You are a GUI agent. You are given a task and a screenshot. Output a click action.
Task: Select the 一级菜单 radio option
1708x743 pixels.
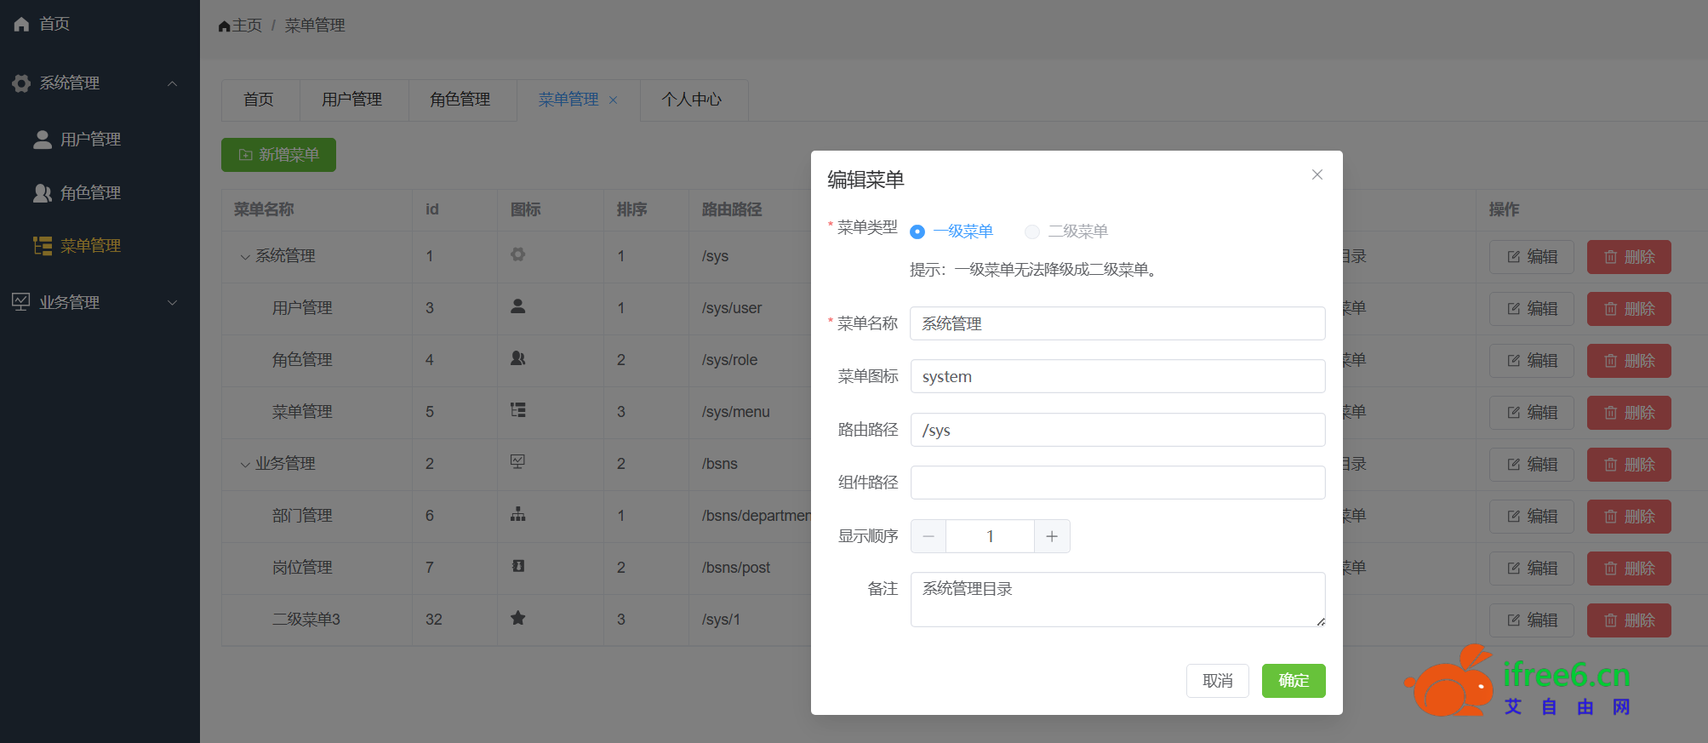pos(951,231)
